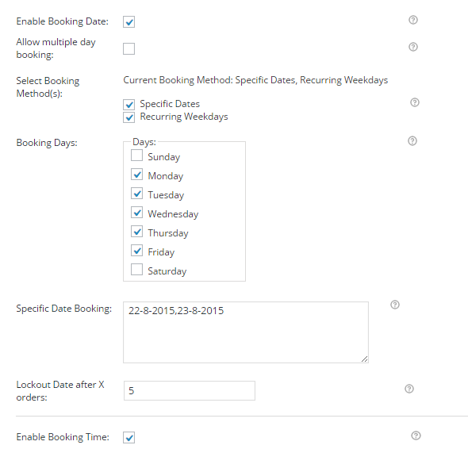Open help icon for Specific Date Booking
This screenshot has height=449, width=468.
click(395, 305)
